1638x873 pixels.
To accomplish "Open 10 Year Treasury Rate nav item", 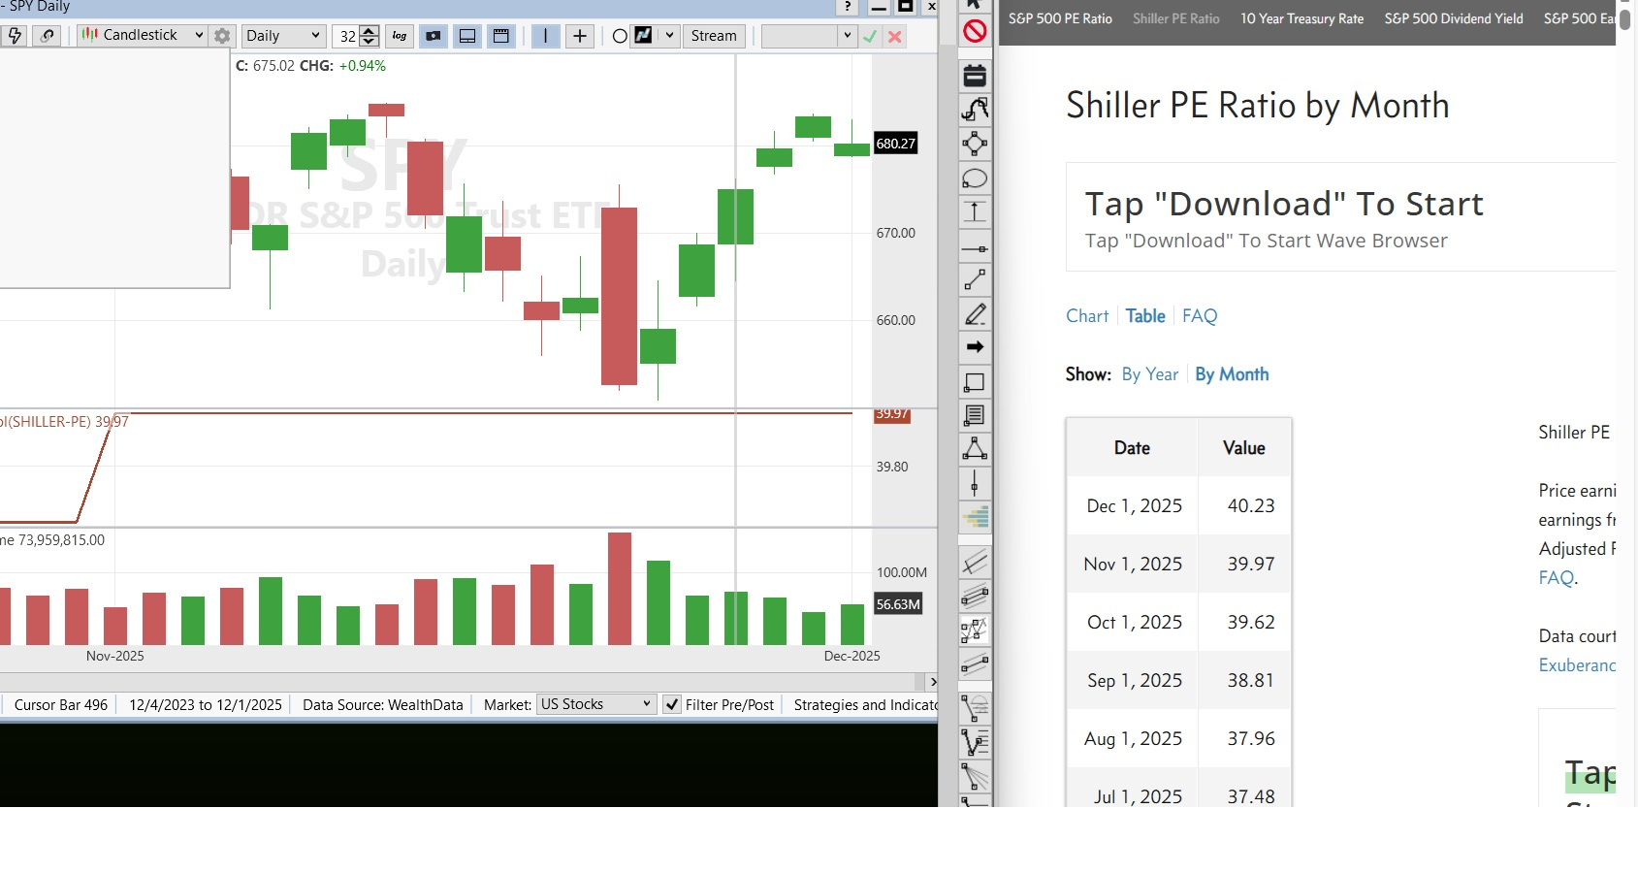I will [x=1302, y=18].
